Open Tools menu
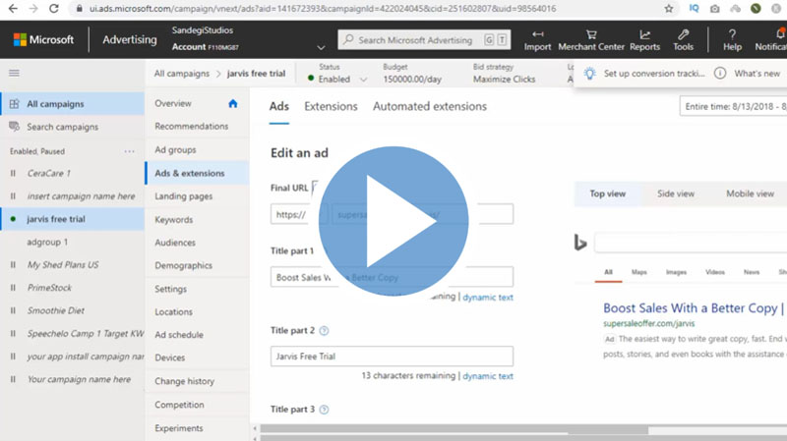This screenshot has height=441, width=787. tap(683, 40)
